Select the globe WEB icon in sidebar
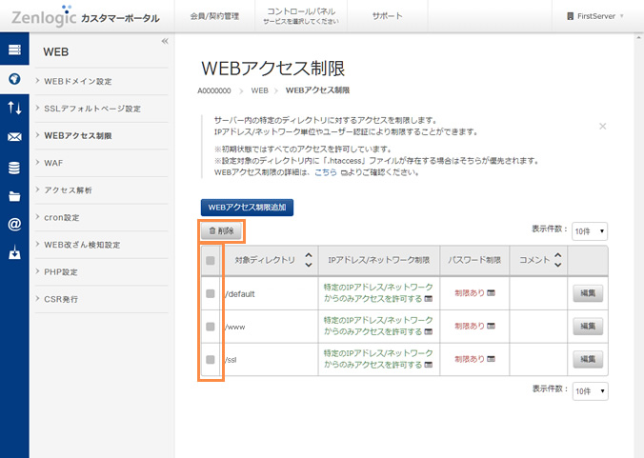 14,79
